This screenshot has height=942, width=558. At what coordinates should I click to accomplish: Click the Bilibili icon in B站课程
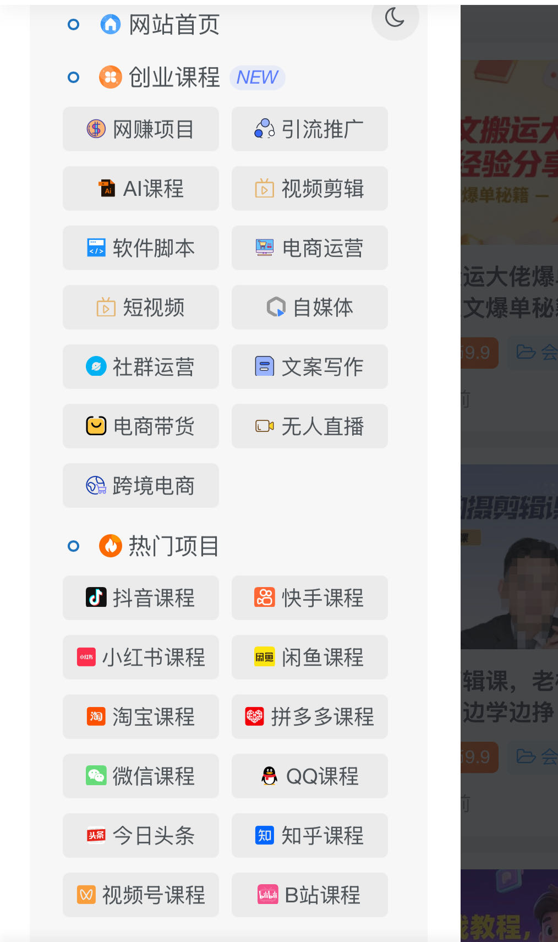[x=268, y=895]
